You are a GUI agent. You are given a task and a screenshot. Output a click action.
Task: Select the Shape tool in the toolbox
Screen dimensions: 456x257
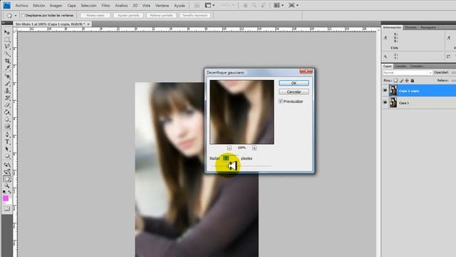(x=7, y=156)
